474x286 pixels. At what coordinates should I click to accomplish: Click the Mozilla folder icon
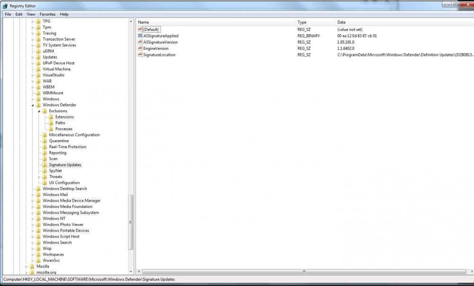32,267
